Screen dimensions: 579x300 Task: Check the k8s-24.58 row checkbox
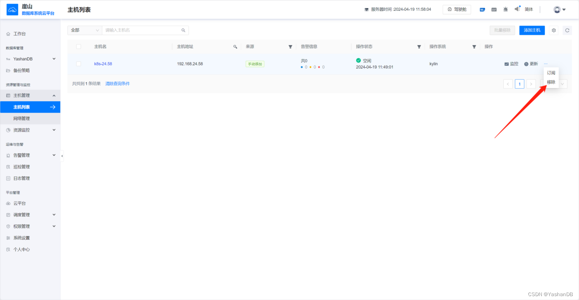point(79,64)
